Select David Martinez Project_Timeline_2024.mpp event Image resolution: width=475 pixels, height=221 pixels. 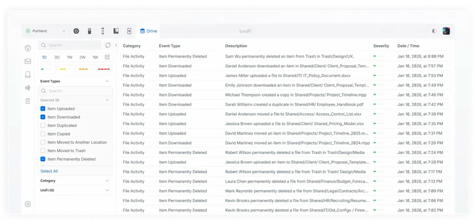297,143
